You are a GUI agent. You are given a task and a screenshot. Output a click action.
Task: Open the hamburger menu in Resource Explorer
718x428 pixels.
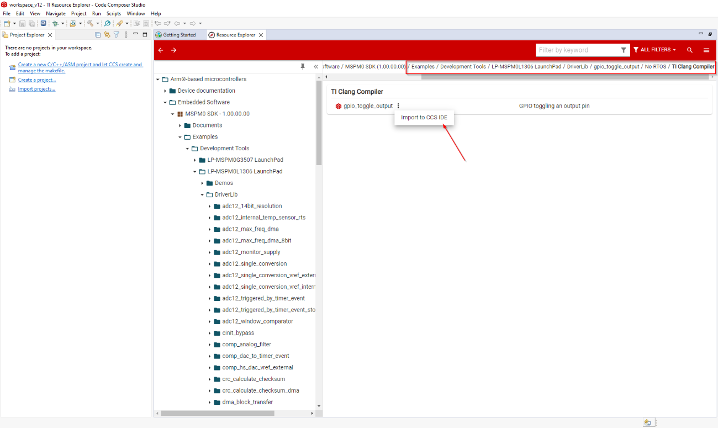(706, 50)
